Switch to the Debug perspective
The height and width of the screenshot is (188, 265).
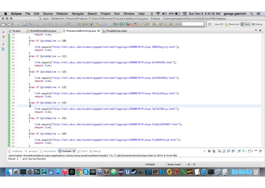point(257,24)
